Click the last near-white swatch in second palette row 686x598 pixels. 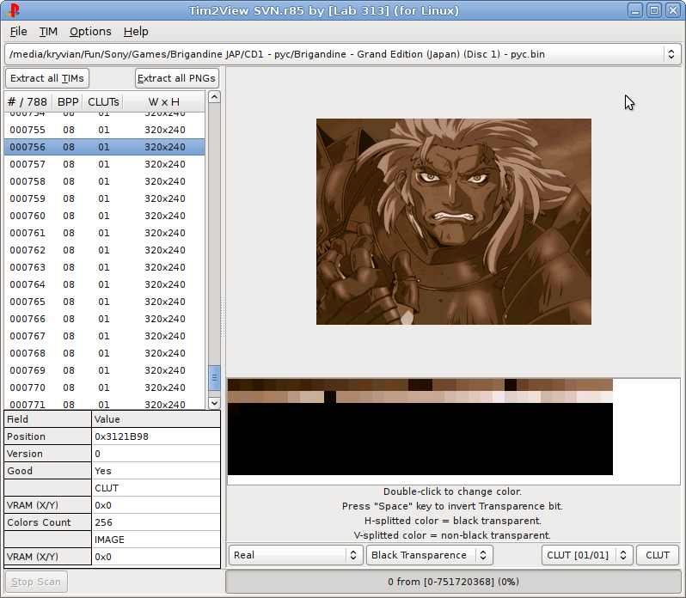coord(606,397)
